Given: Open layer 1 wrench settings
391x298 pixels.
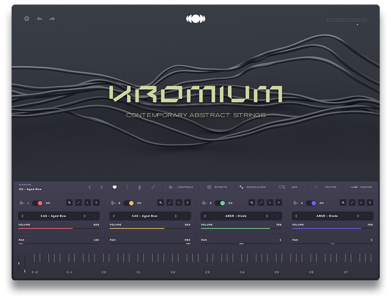Looking at the screenshot, I should 70,203.
